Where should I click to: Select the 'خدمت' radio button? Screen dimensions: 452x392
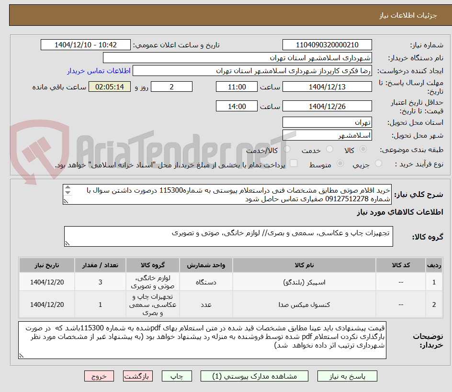[329, 149]
